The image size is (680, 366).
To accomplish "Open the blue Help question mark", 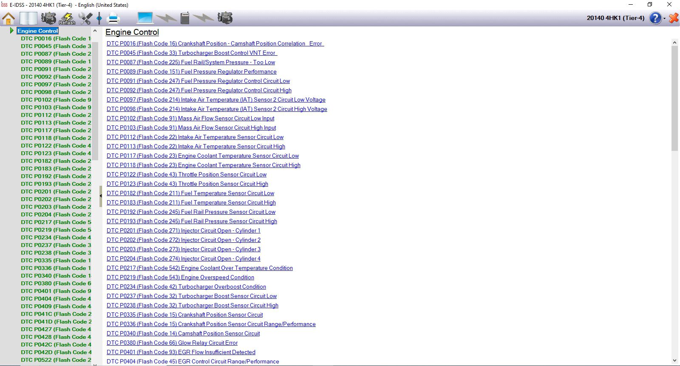I will click(656, 18).
